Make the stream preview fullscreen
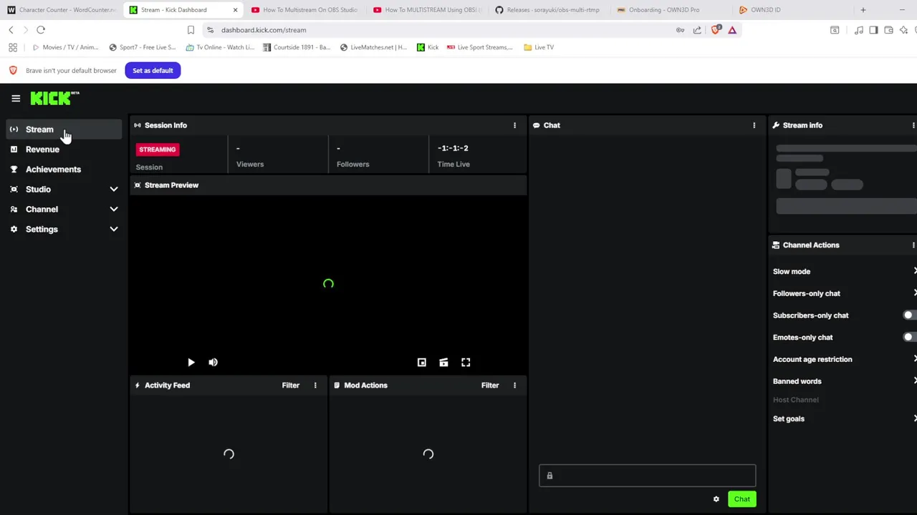Screen dimensions: 917x515 click(x=466, y=363)
